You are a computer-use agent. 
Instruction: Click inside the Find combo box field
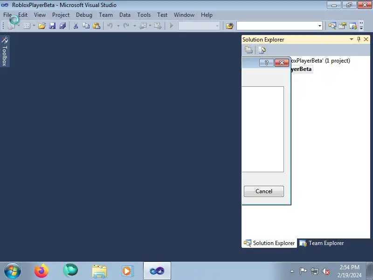pos(276,26)
